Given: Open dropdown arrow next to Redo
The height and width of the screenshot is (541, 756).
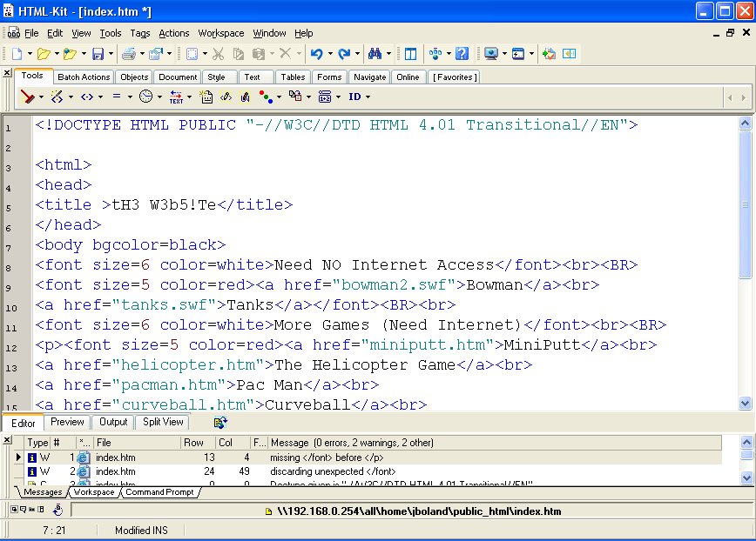Looking at the screenshot, I should 357,53.
